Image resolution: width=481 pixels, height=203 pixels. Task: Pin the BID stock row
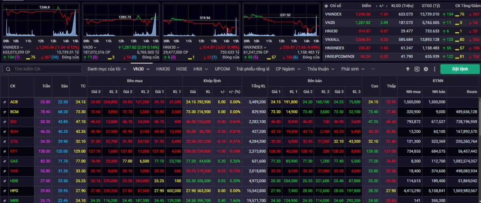click(x=4, y=121)
